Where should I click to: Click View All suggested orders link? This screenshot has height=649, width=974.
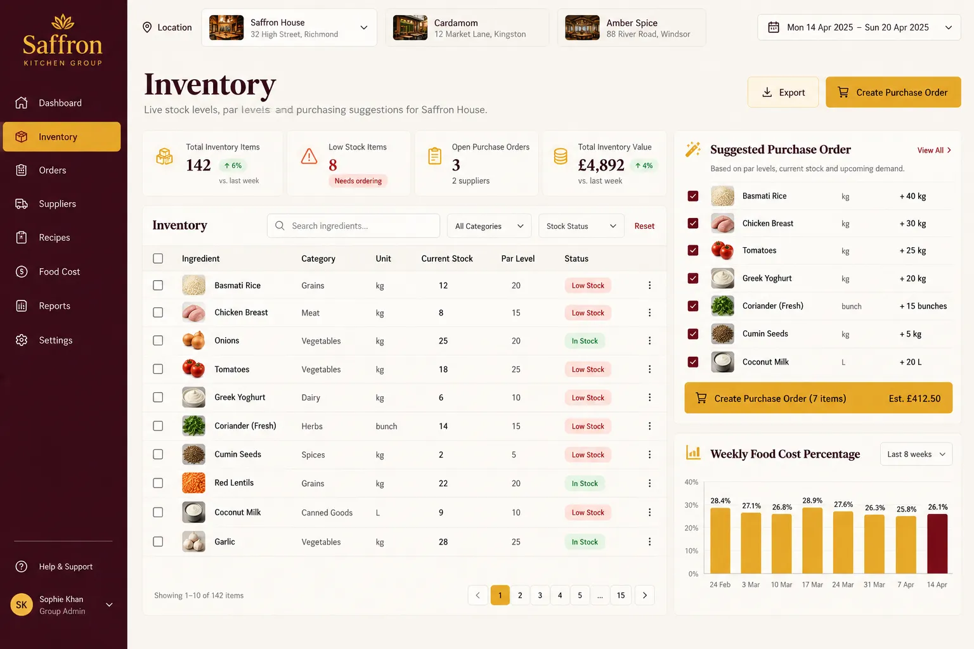click(x=934, y=150)
